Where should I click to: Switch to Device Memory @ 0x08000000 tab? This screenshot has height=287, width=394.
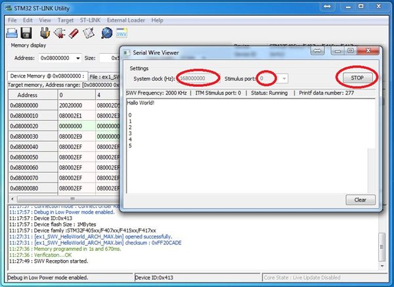(47, 76)
